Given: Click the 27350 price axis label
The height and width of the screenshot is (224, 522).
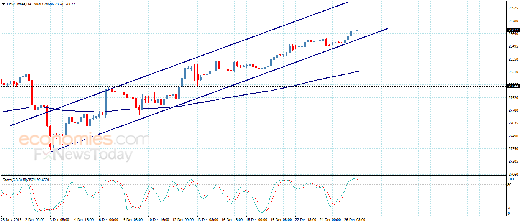Looking at the screenshot, I should coord(513,149).
